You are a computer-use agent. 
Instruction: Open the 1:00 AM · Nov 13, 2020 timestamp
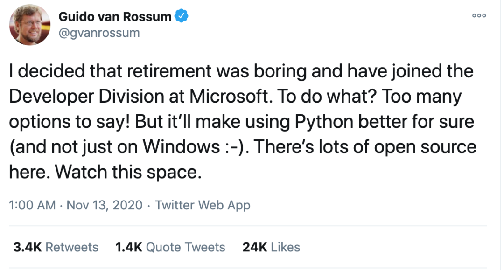[76, 205]
